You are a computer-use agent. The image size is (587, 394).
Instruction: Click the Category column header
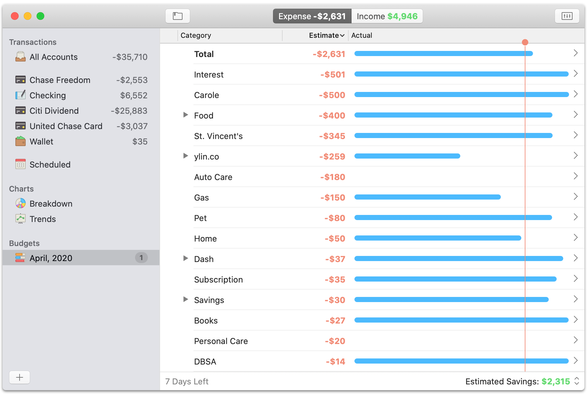tap(230, 36)
